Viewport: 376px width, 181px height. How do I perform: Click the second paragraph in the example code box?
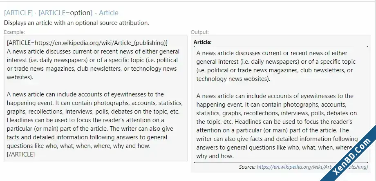click(x=95, y=120)
